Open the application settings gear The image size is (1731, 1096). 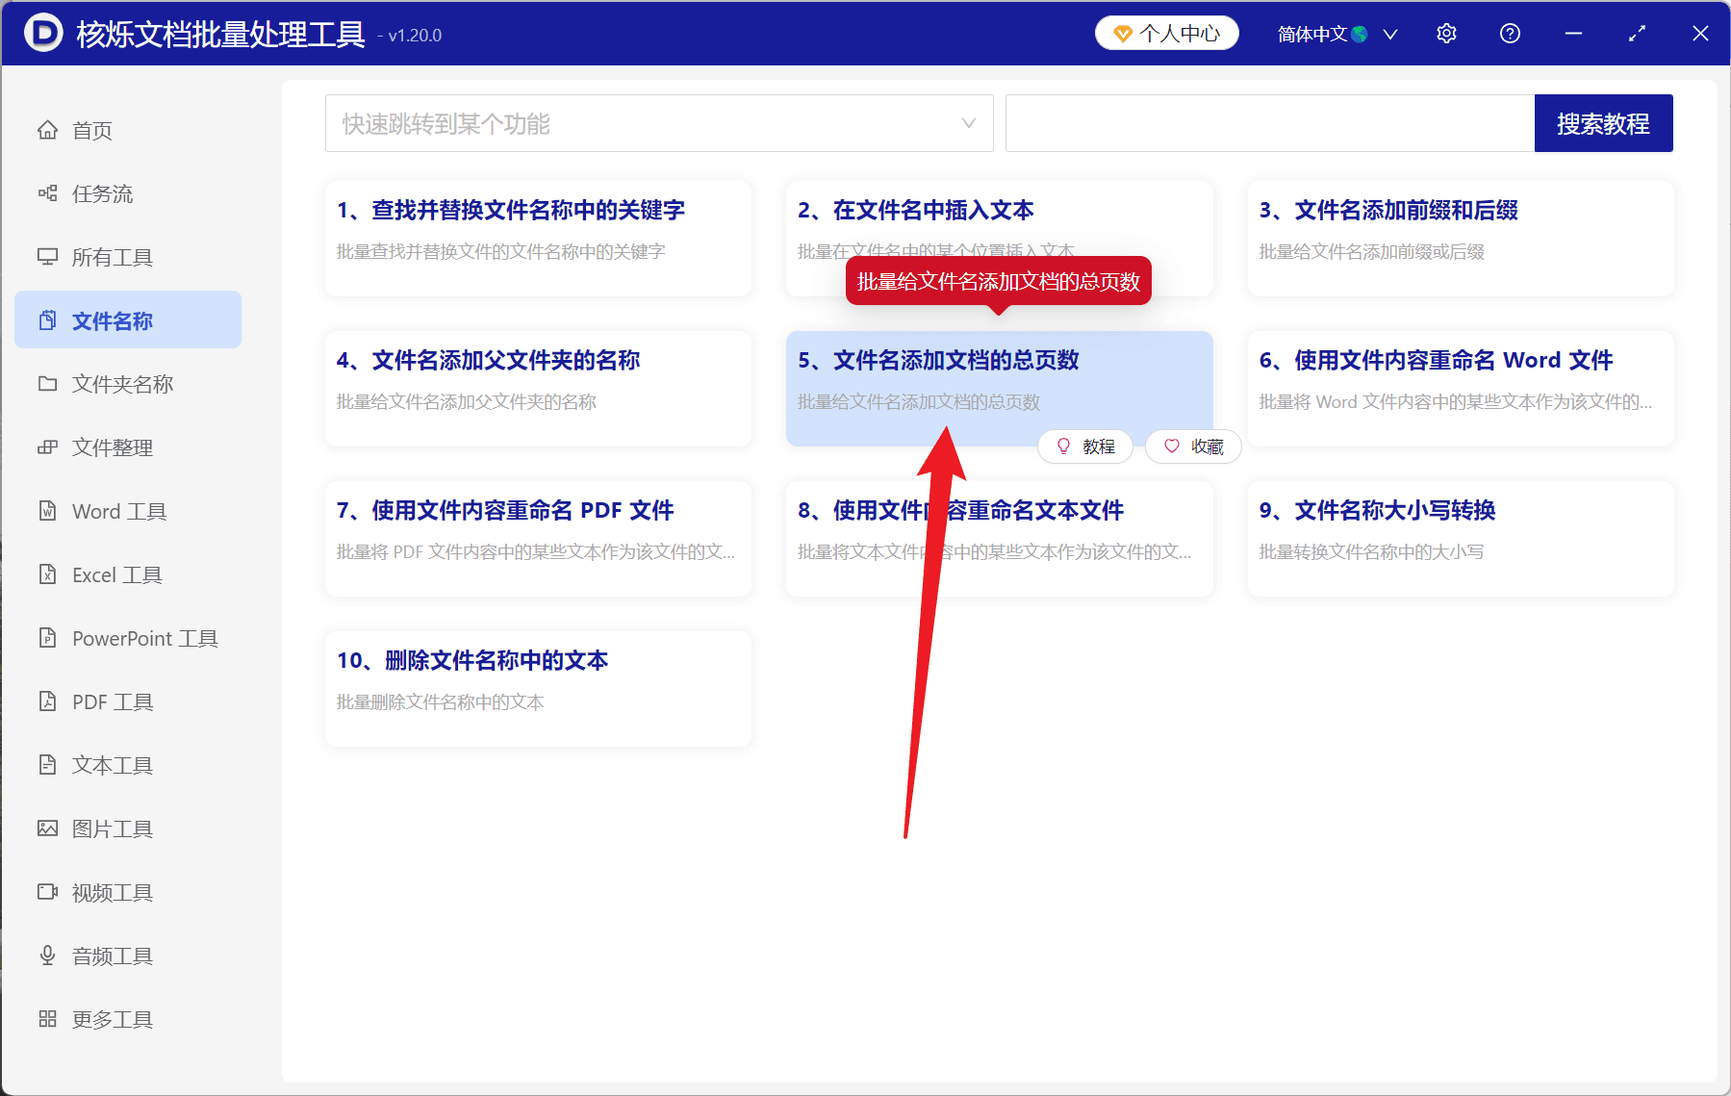[1446, 33]
